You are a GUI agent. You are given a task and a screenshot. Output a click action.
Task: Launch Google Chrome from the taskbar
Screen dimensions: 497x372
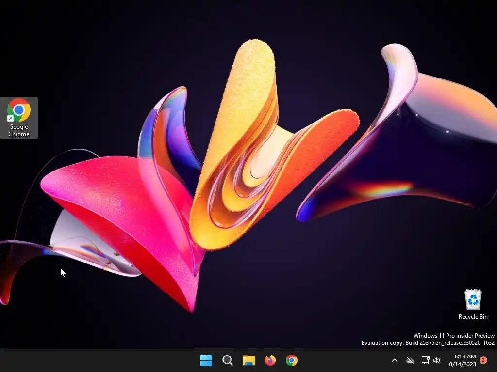pyautogui.click(x=292, y=360)
